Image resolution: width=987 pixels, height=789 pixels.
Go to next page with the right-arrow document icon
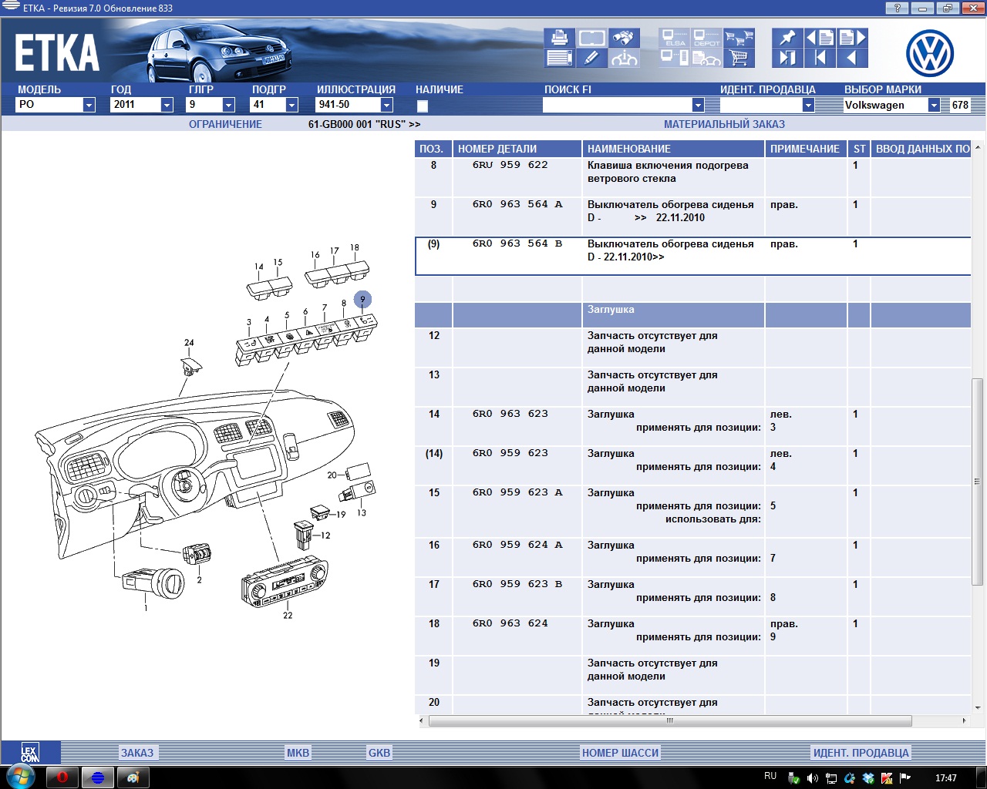852,38
